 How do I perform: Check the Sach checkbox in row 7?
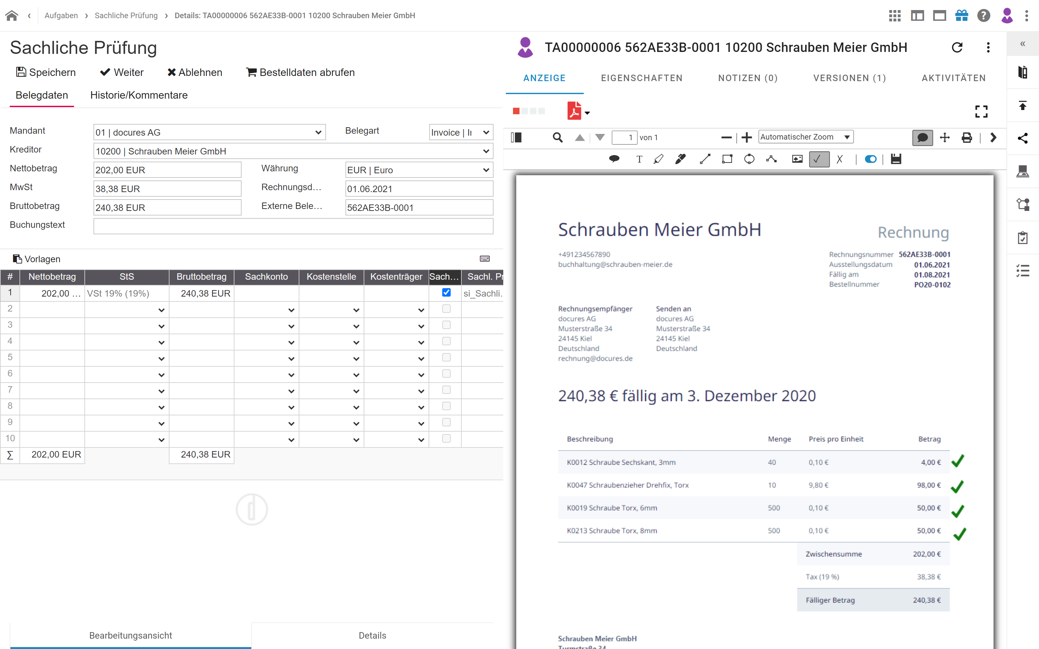point(446,390)
